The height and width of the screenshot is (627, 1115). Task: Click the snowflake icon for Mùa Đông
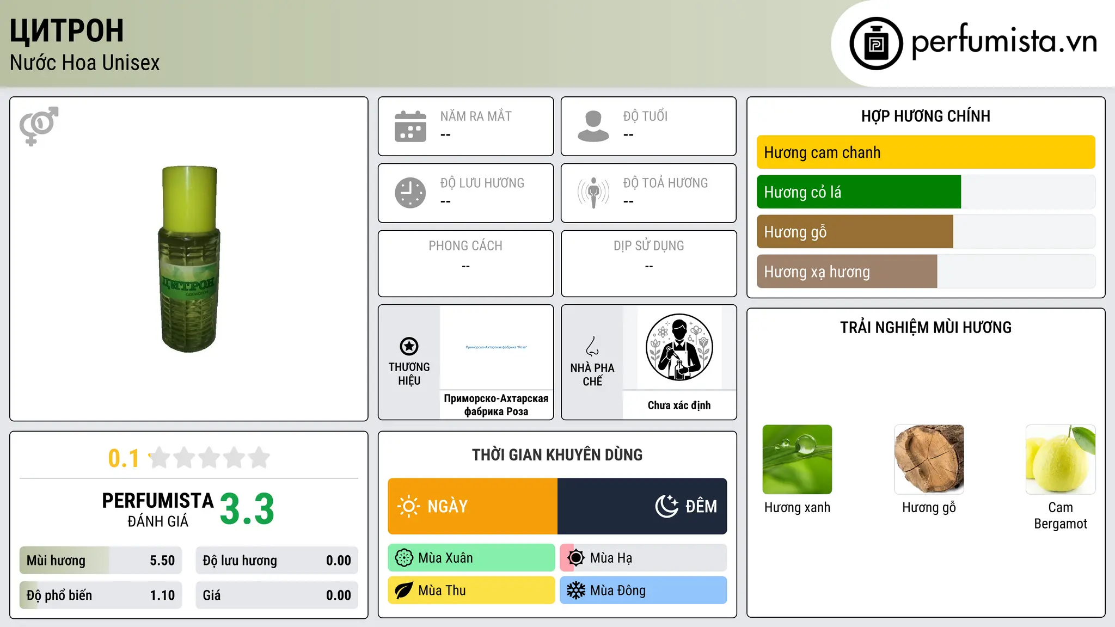click(576, 591)
